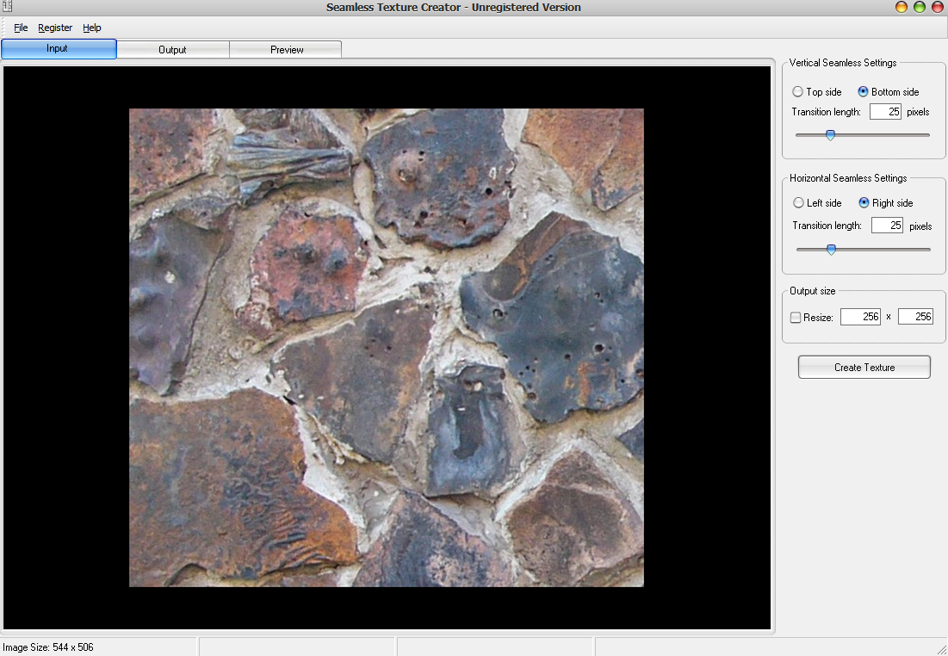
Task: Click the output width field
Action: pos(860,316)
